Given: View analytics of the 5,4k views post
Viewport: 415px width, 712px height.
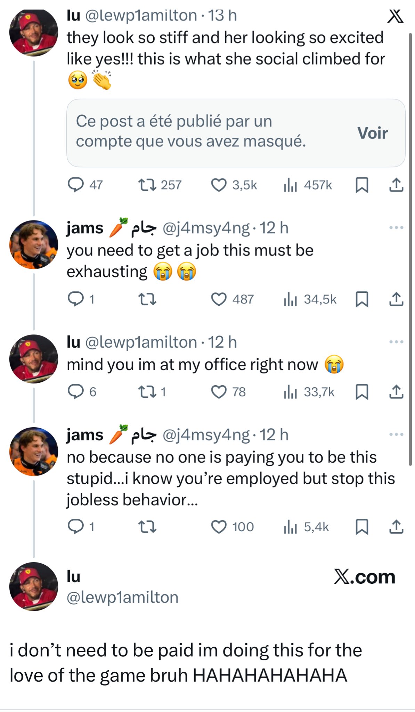Looking at the screenshot, I should pos(290,527).
